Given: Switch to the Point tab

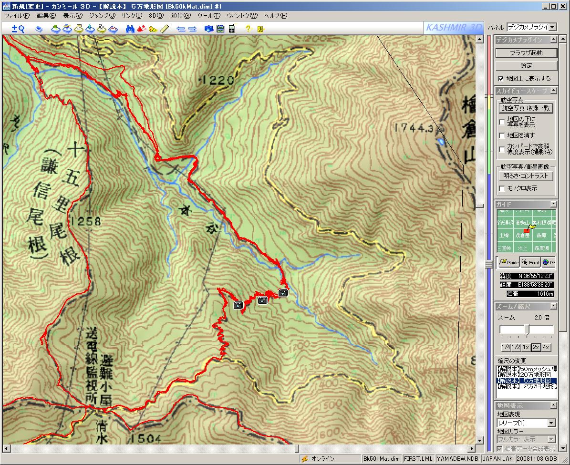Looking at the screenshot, I should 530,262.
